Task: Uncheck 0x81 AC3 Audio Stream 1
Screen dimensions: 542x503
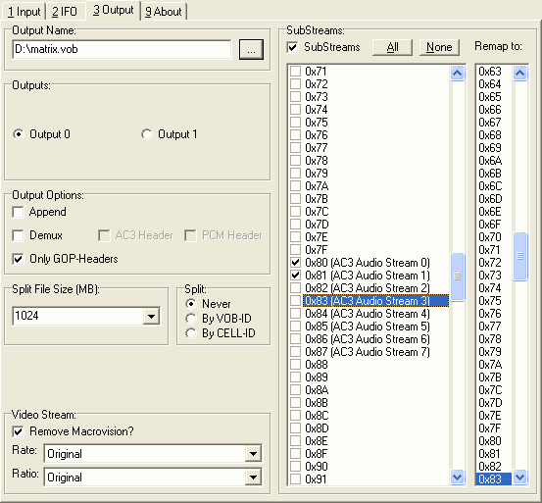Action: coord(295,276)
